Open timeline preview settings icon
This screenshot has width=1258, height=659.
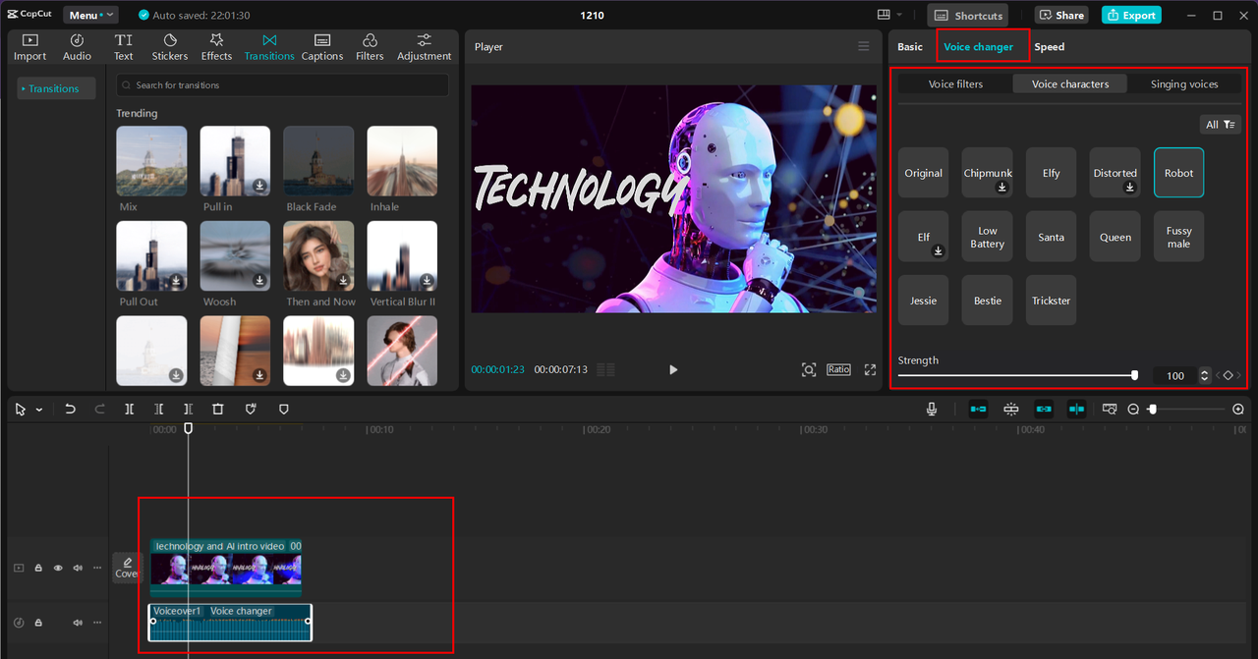coord(1110,409)
